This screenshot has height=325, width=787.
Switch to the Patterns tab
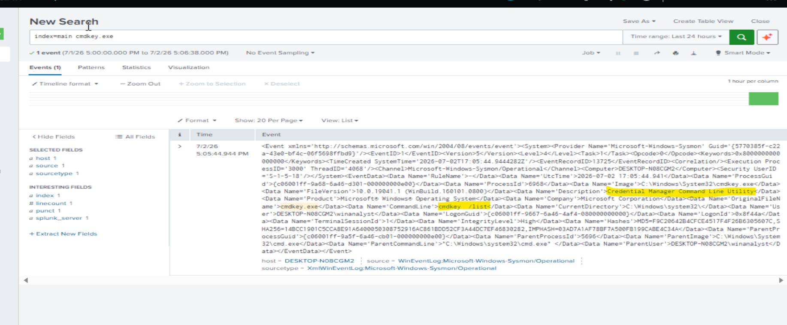(91, 67)
